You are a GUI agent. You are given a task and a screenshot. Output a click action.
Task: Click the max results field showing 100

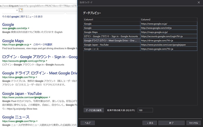pos(145,110)
